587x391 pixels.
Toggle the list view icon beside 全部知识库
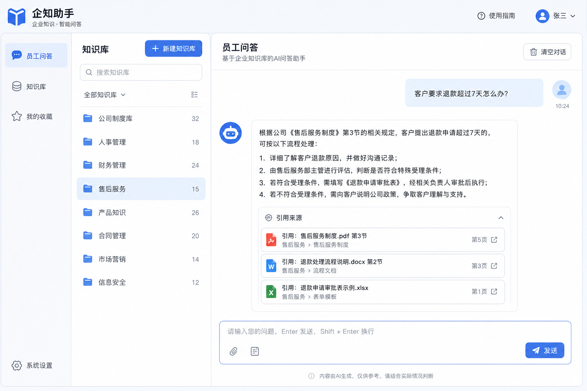pos(195,95)
